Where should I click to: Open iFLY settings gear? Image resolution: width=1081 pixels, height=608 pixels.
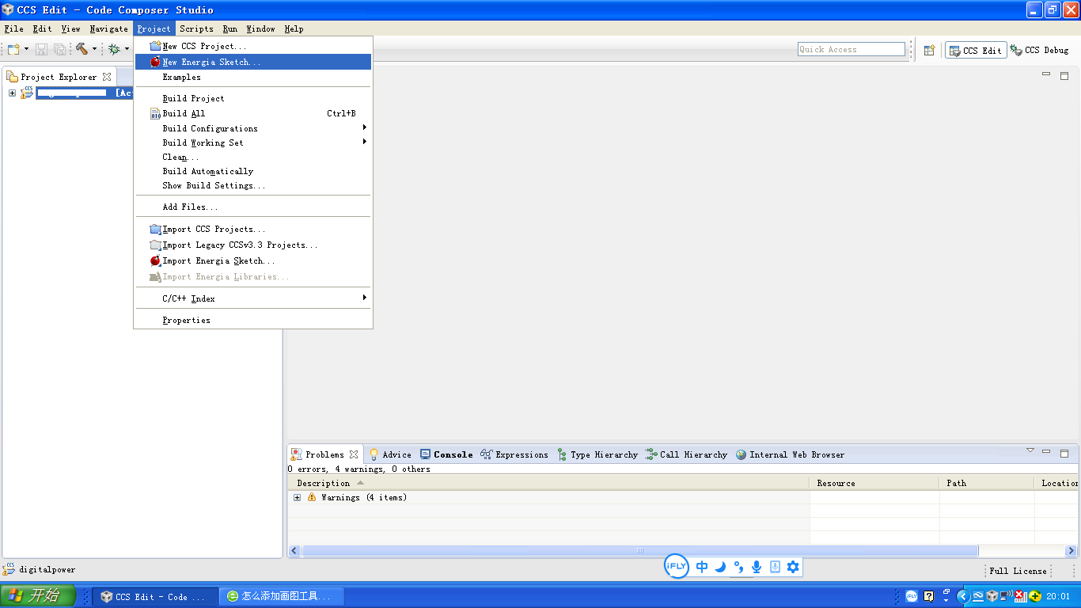[793, 567]
